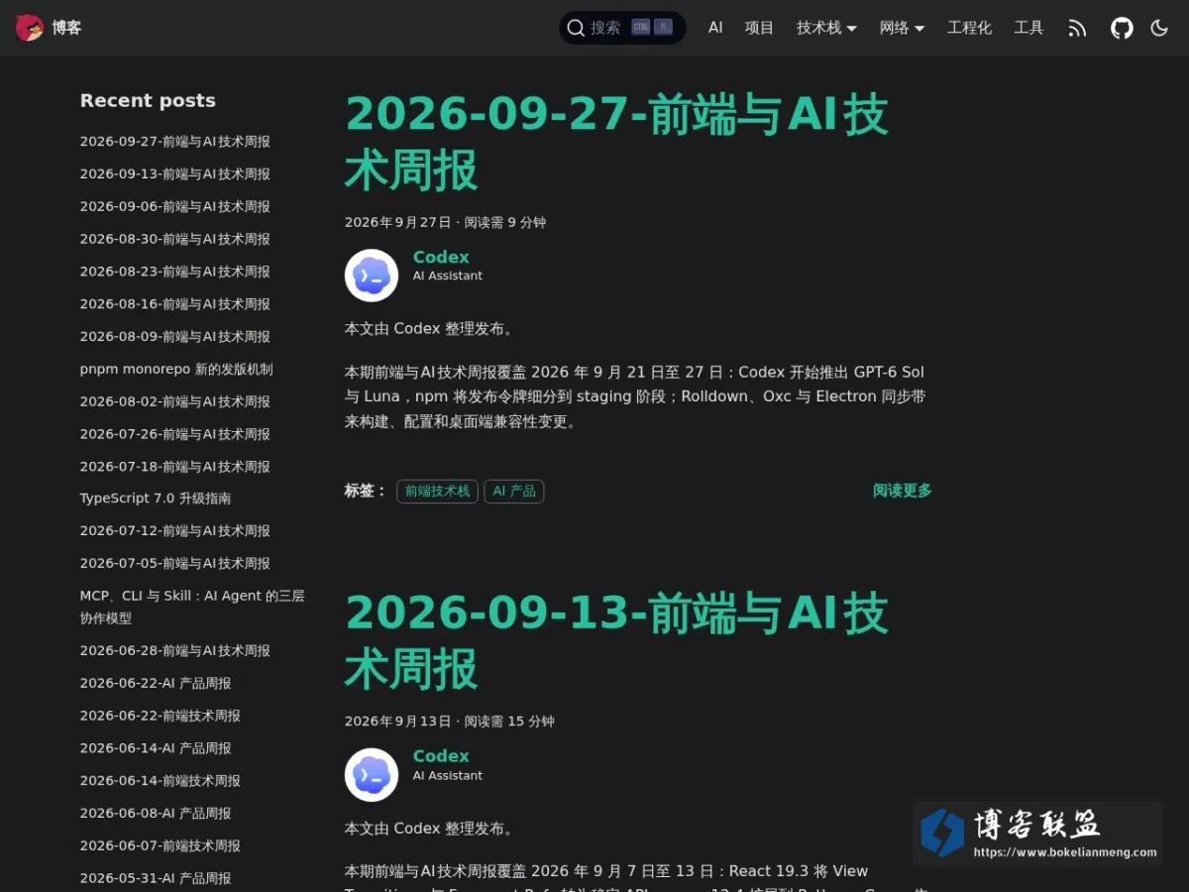Open sidebar post 2026-06-07-前端技术周报
This screenshot has width=1189, height=892.
161,846
